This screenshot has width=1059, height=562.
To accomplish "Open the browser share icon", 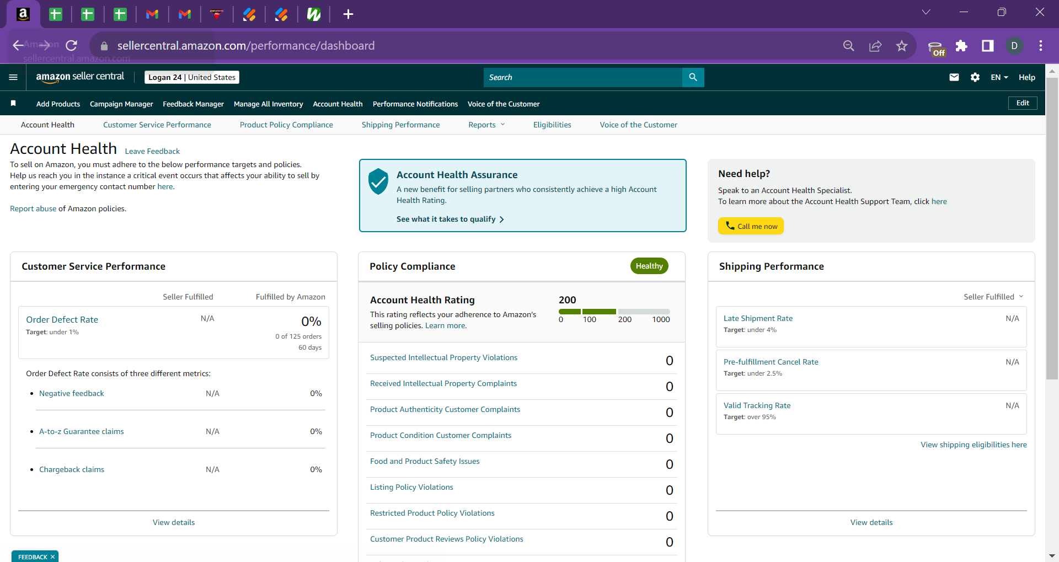I will (875, 46).
